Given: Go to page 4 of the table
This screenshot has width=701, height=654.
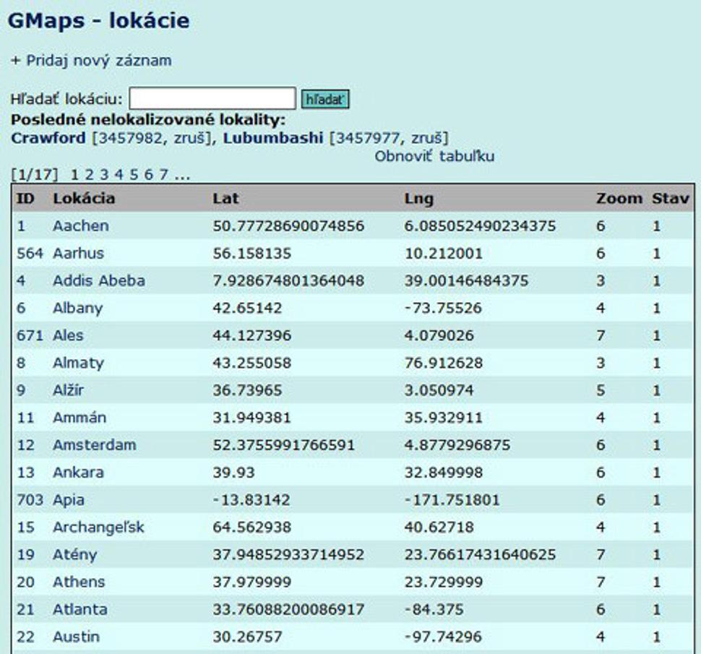Looking at the screenshot, I should click(x=119, y=174).
